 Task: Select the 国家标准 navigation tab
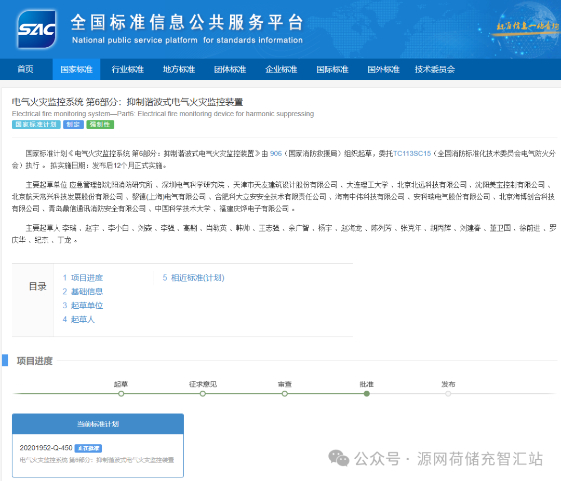pos(76,69)
